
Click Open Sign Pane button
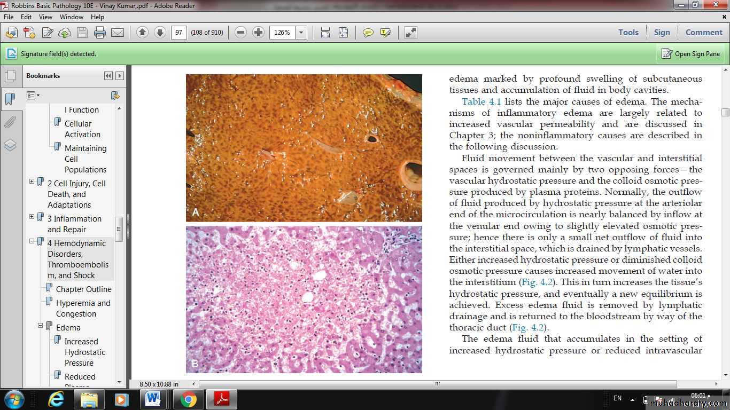click(690, 54)
